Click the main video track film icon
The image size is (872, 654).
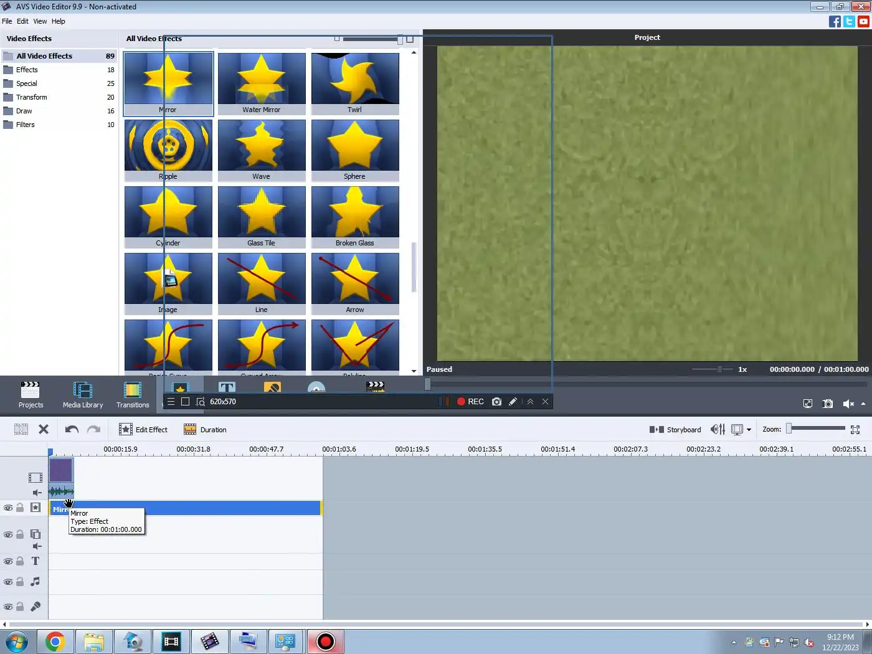pyautogui.click(x=36, y=478)
